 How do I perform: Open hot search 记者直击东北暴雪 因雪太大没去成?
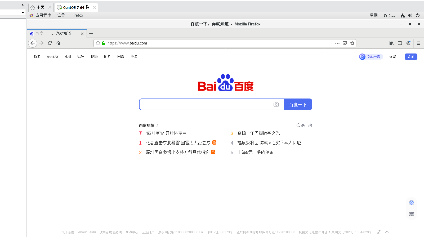pyautogui.click(x=178, y=143)
